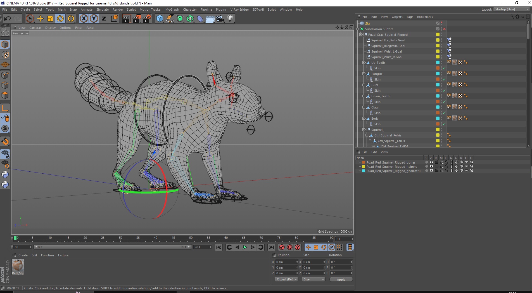
Task: Toggle the coordinate system icon
Action: pos(114,19)
